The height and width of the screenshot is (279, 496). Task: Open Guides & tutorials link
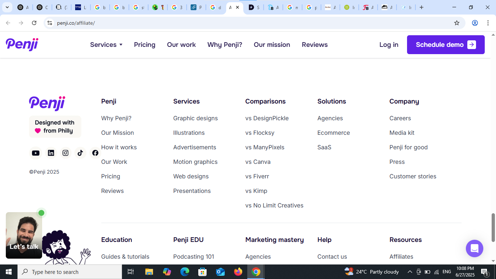pyautogui.click(x=125, y=256)
